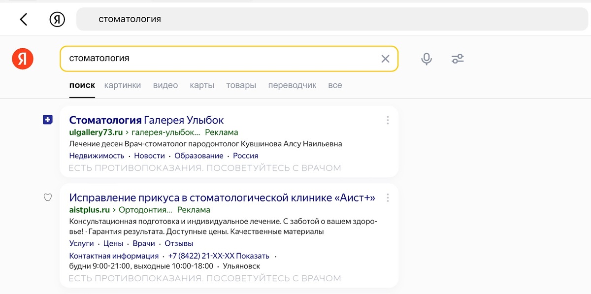Screen dimensions: 591x294
Task: Open the Yandex round logo in top bar
Action: [x=58, y=19]
